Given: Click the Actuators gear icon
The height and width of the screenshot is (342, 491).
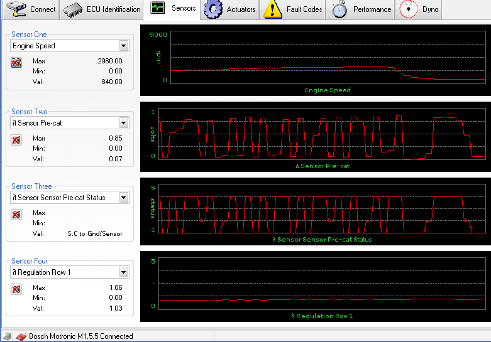Looking at the screenshot, I should pos(214,9).
